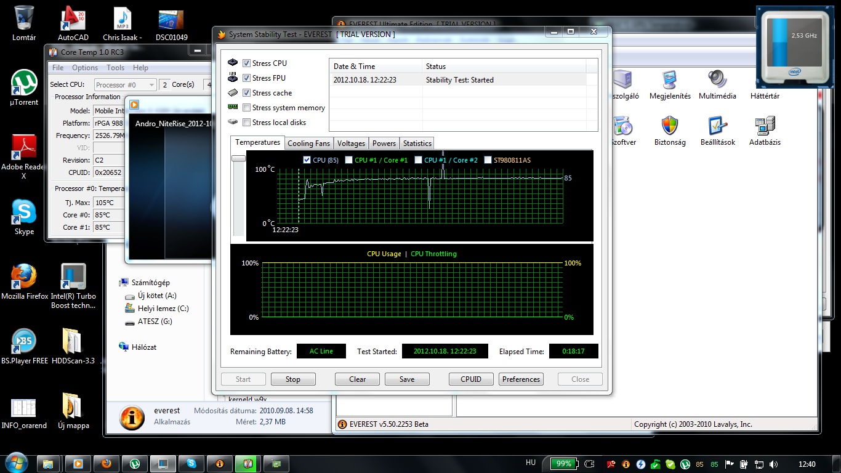Open the Options menu in Core Temp
Viewport: 841px width, 473px height.
pos(85,68)
